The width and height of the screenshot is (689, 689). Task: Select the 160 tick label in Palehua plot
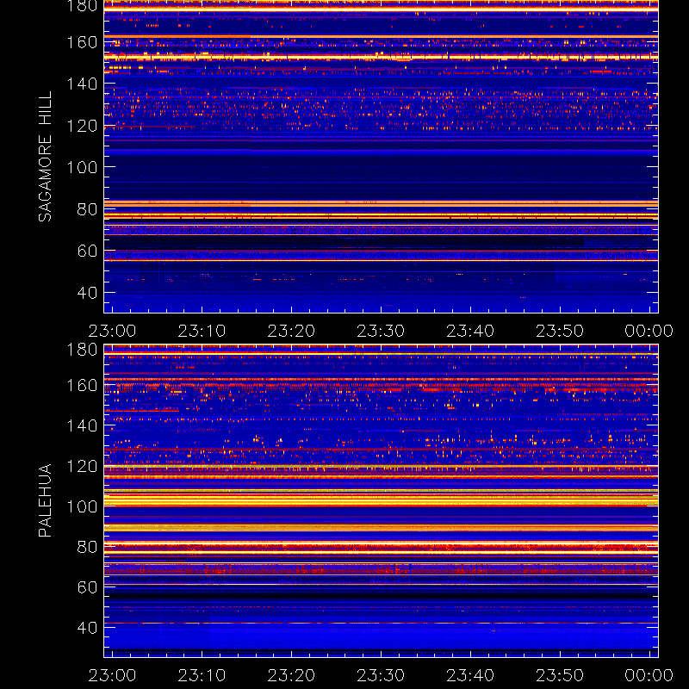(x=82, y=385)
